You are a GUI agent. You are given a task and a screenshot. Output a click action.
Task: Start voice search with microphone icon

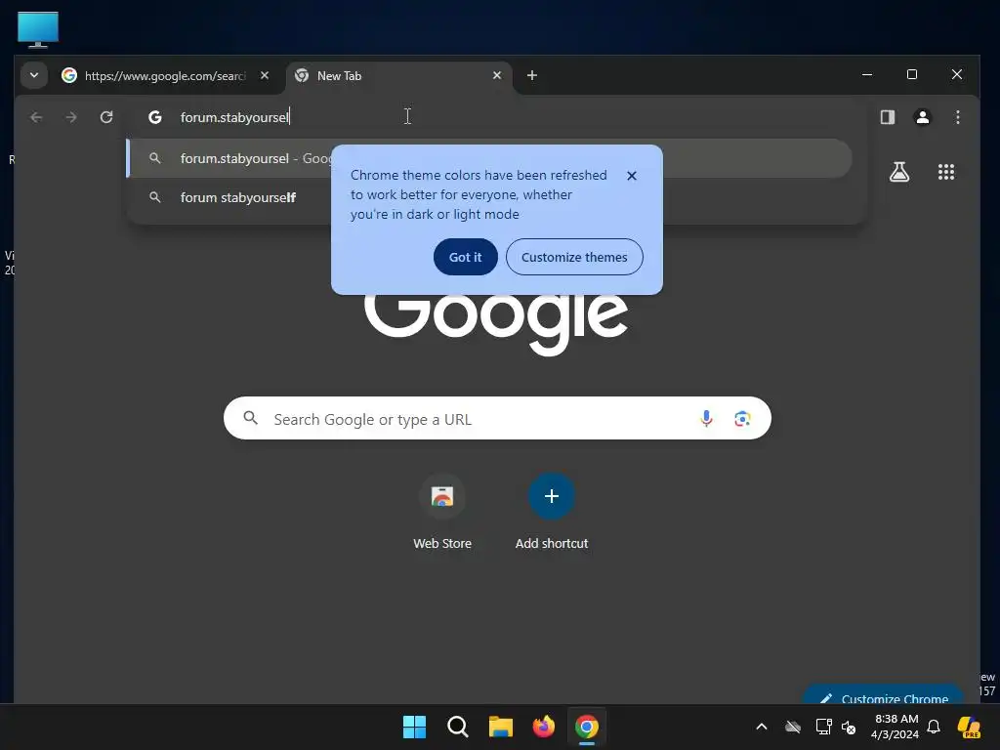pos(706,418)
